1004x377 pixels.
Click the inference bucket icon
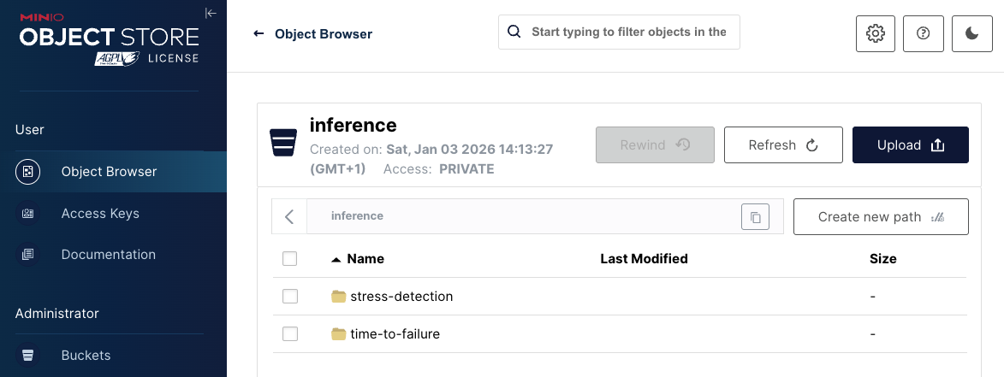[283, 144]
